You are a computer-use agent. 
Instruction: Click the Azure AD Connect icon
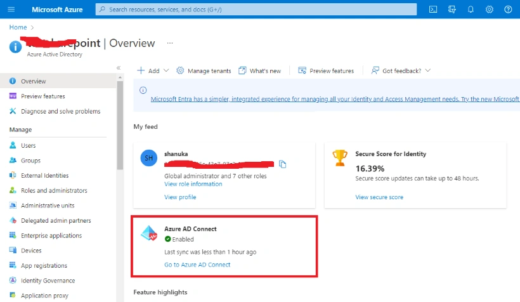(x=149, y=233)
